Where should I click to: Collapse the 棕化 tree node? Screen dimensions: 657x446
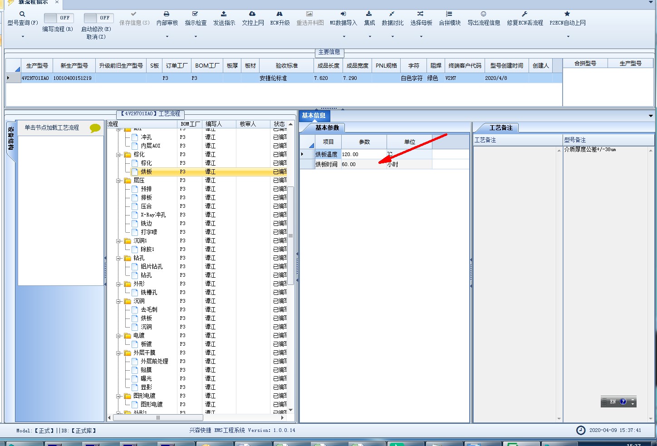118,155
